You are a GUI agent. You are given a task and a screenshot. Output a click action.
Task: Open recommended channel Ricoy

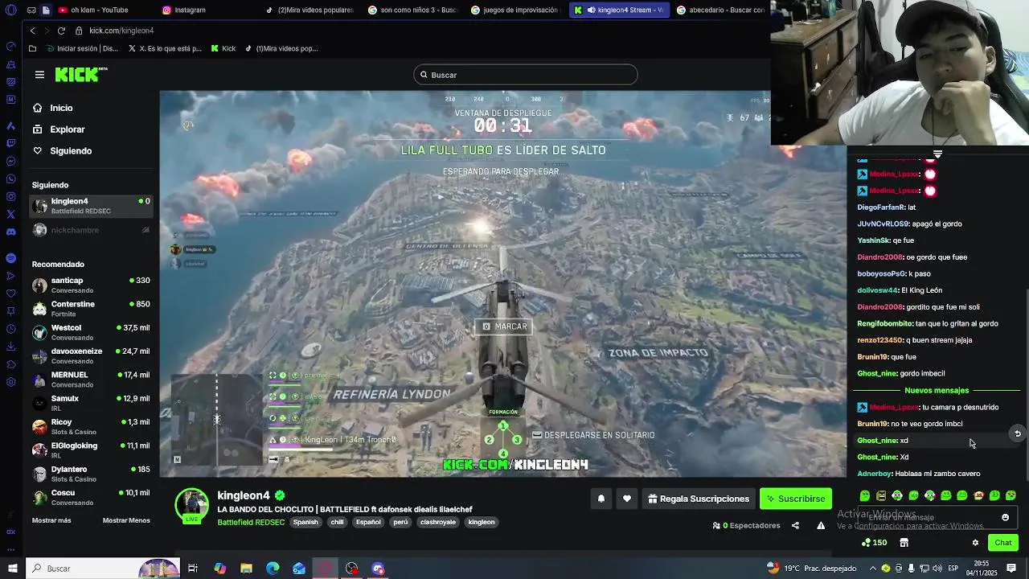[x=90, y=426]
